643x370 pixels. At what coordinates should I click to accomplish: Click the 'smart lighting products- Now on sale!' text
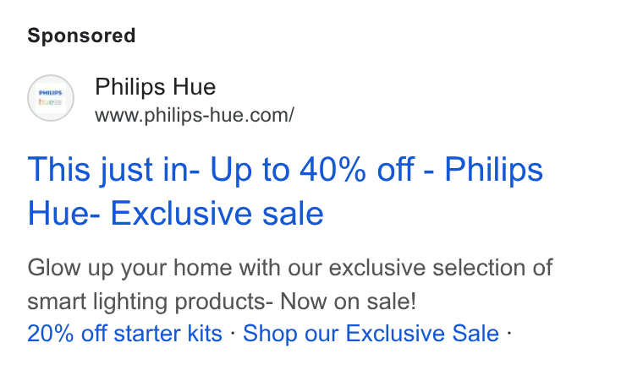pyautogui.click(x=222, y=302)
